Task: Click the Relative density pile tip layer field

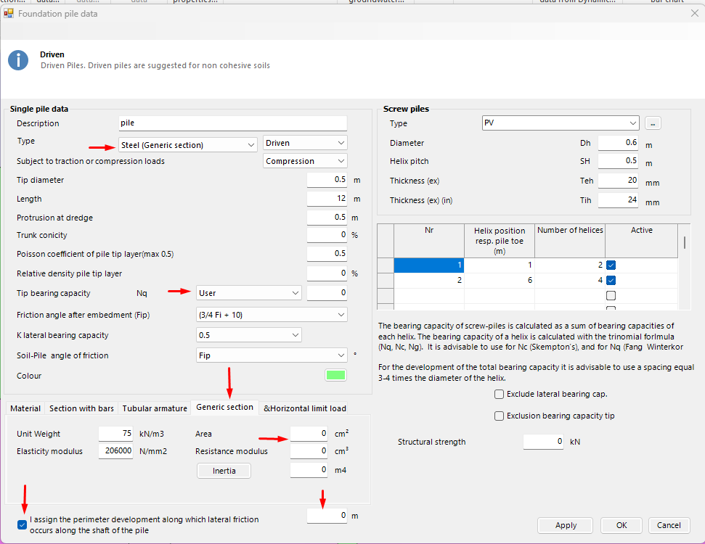Action: coord(327,273)
